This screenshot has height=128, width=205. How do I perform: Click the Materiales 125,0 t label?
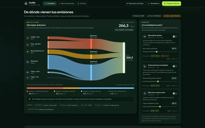(34, 62)
